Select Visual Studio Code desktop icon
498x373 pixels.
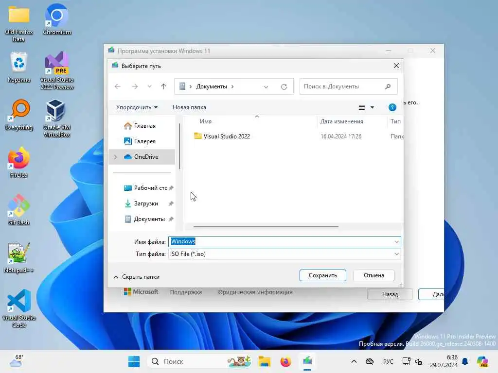point(19,308)
